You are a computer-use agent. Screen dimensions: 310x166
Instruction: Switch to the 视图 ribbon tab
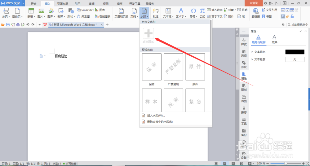pyautogui.click(x=106, y=3)
